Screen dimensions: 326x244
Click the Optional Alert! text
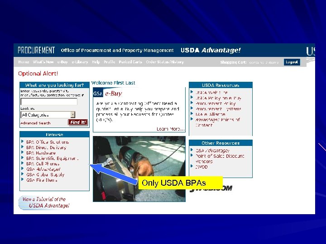tap(38, 74)
